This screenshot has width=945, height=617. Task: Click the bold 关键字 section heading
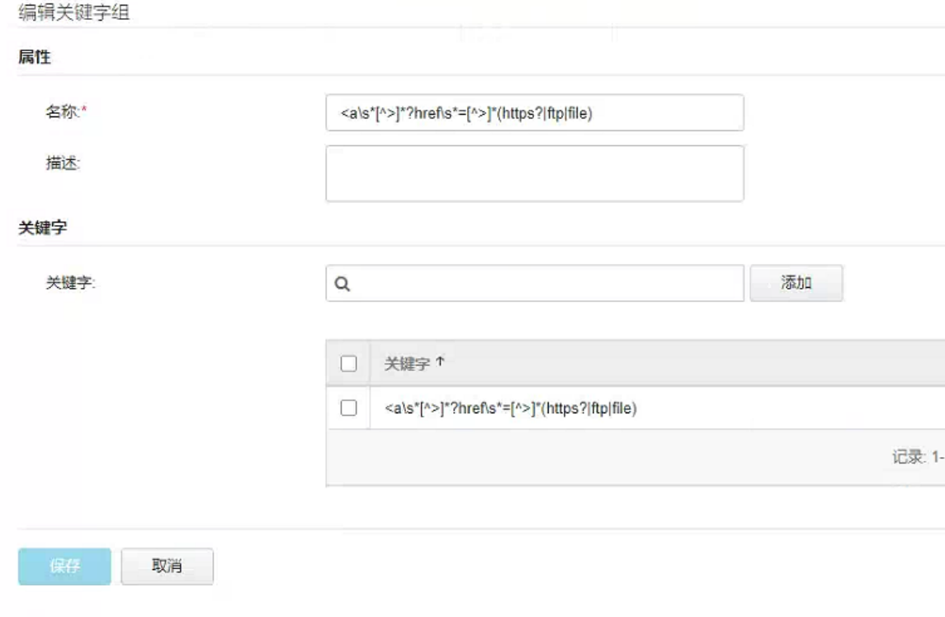coord(43,228)
